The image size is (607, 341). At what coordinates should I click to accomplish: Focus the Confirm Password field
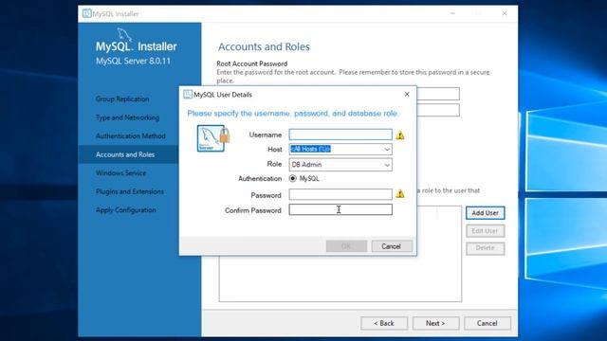click(340, 209)
